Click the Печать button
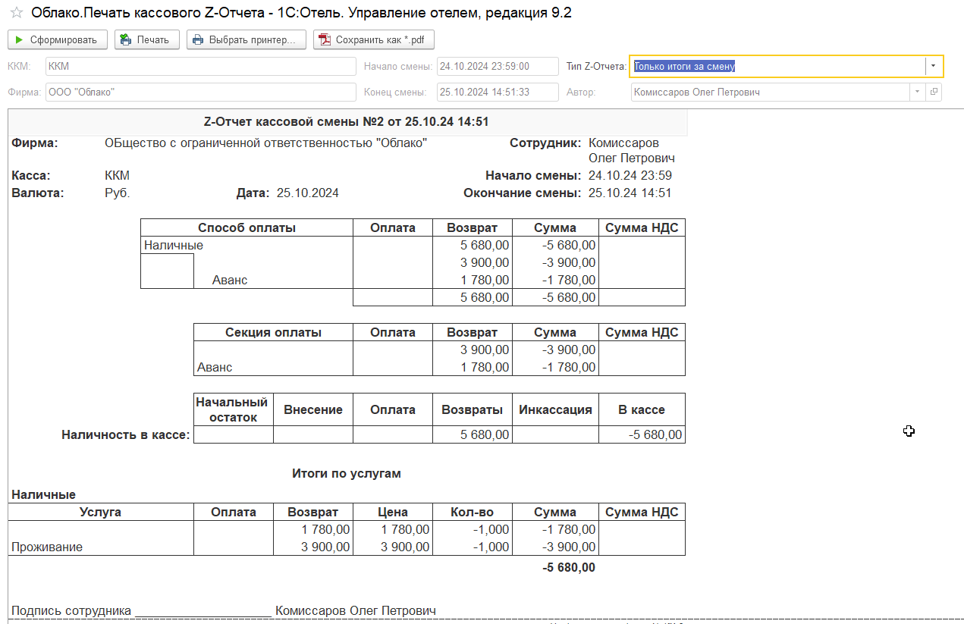Image resolution: width=964 pixels, height=624 pixels. click(x=146, y=39)
